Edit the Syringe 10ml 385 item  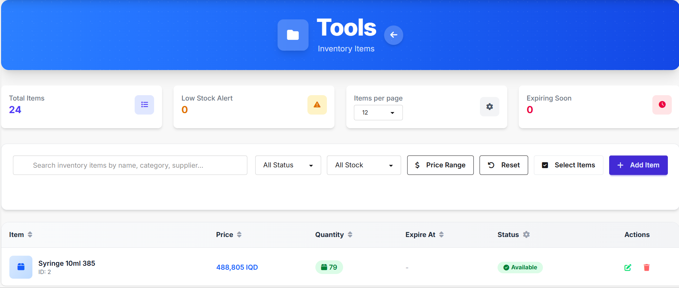[628, 268]
